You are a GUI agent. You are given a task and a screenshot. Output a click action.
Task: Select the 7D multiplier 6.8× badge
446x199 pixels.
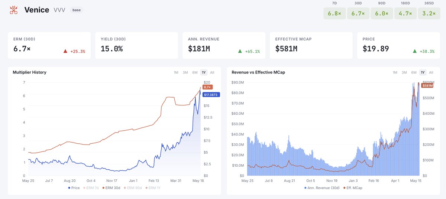click(x=334, y=13)
